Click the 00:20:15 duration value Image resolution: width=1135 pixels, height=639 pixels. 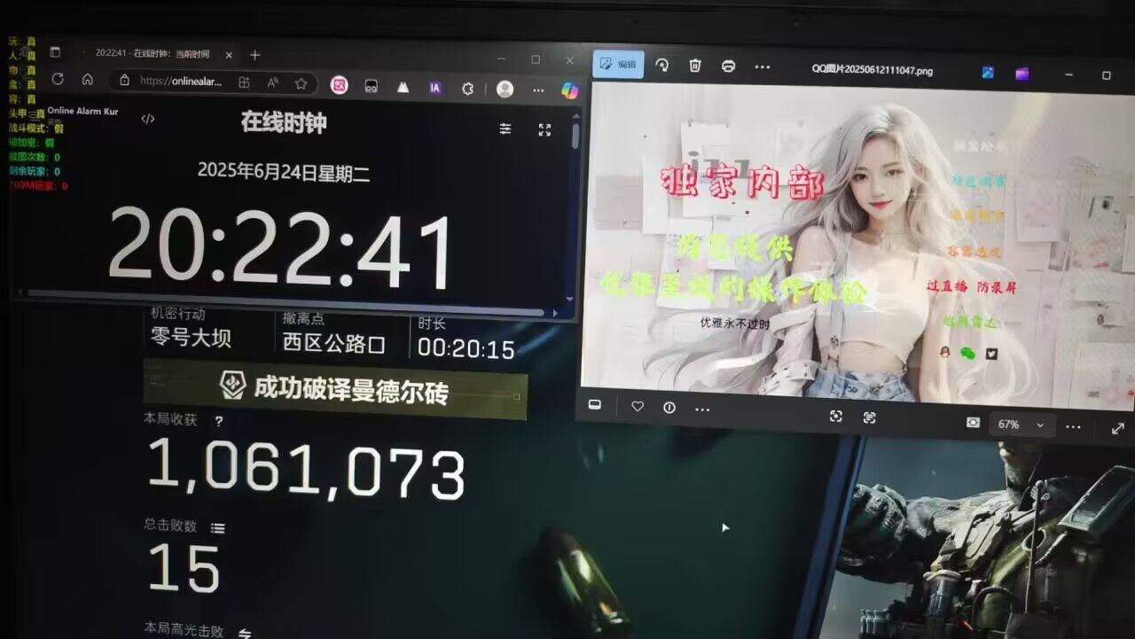(x=466, y=349)
